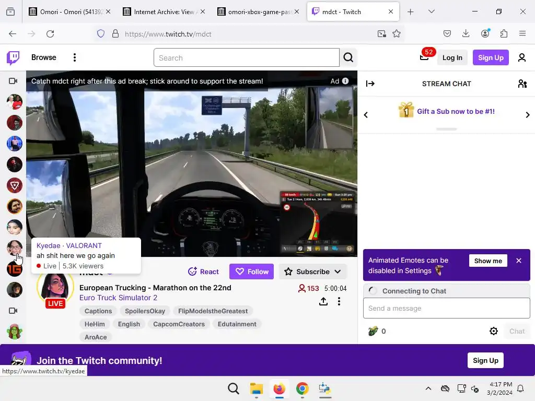Focus the Twitch Search field
Screen dimensions: 535x401
247,57
